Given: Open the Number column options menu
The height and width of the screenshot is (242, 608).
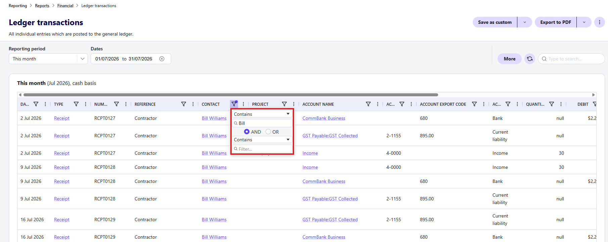Looking at the screenshot, I should pos(126,104).
